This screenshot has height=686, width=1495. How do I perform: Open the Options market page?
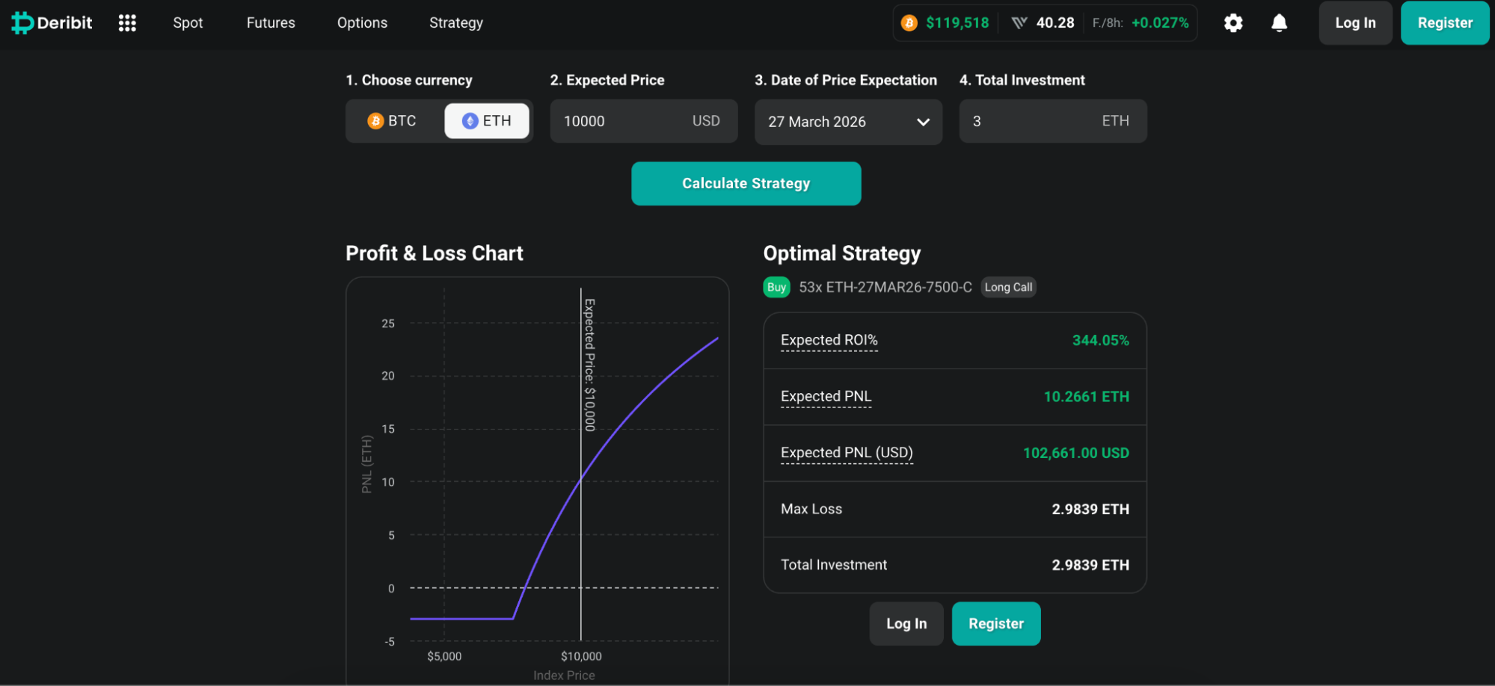(362, 22)
